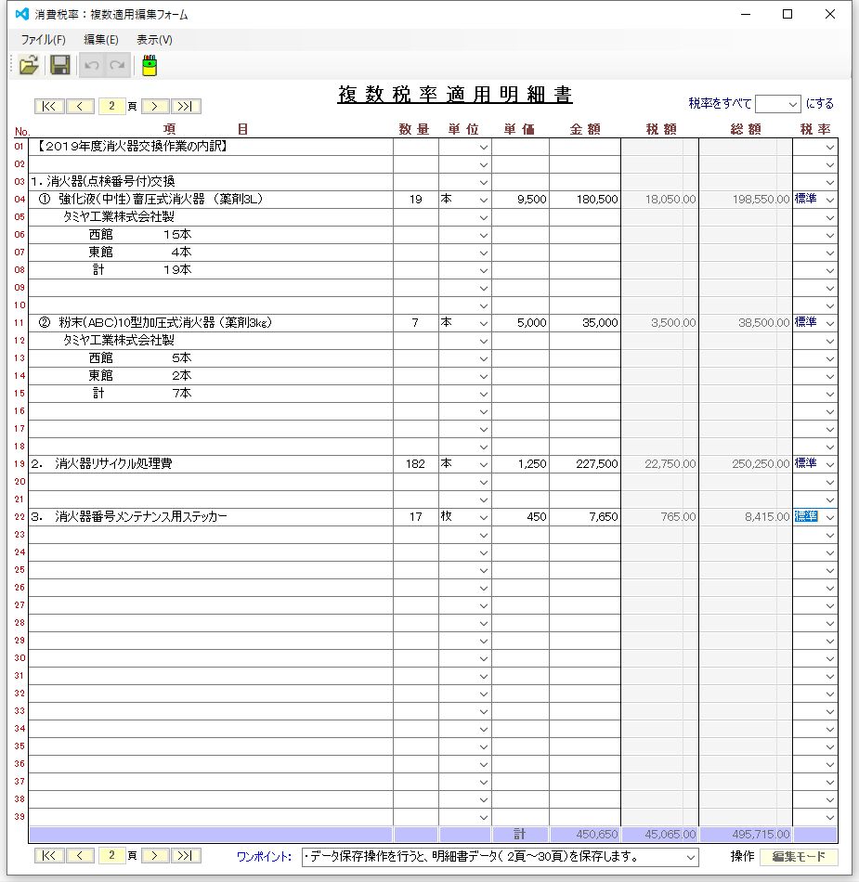Open unit dropdown for 消火器リサイクル処理費 row
859x882 pixels.
pos(483,464)
